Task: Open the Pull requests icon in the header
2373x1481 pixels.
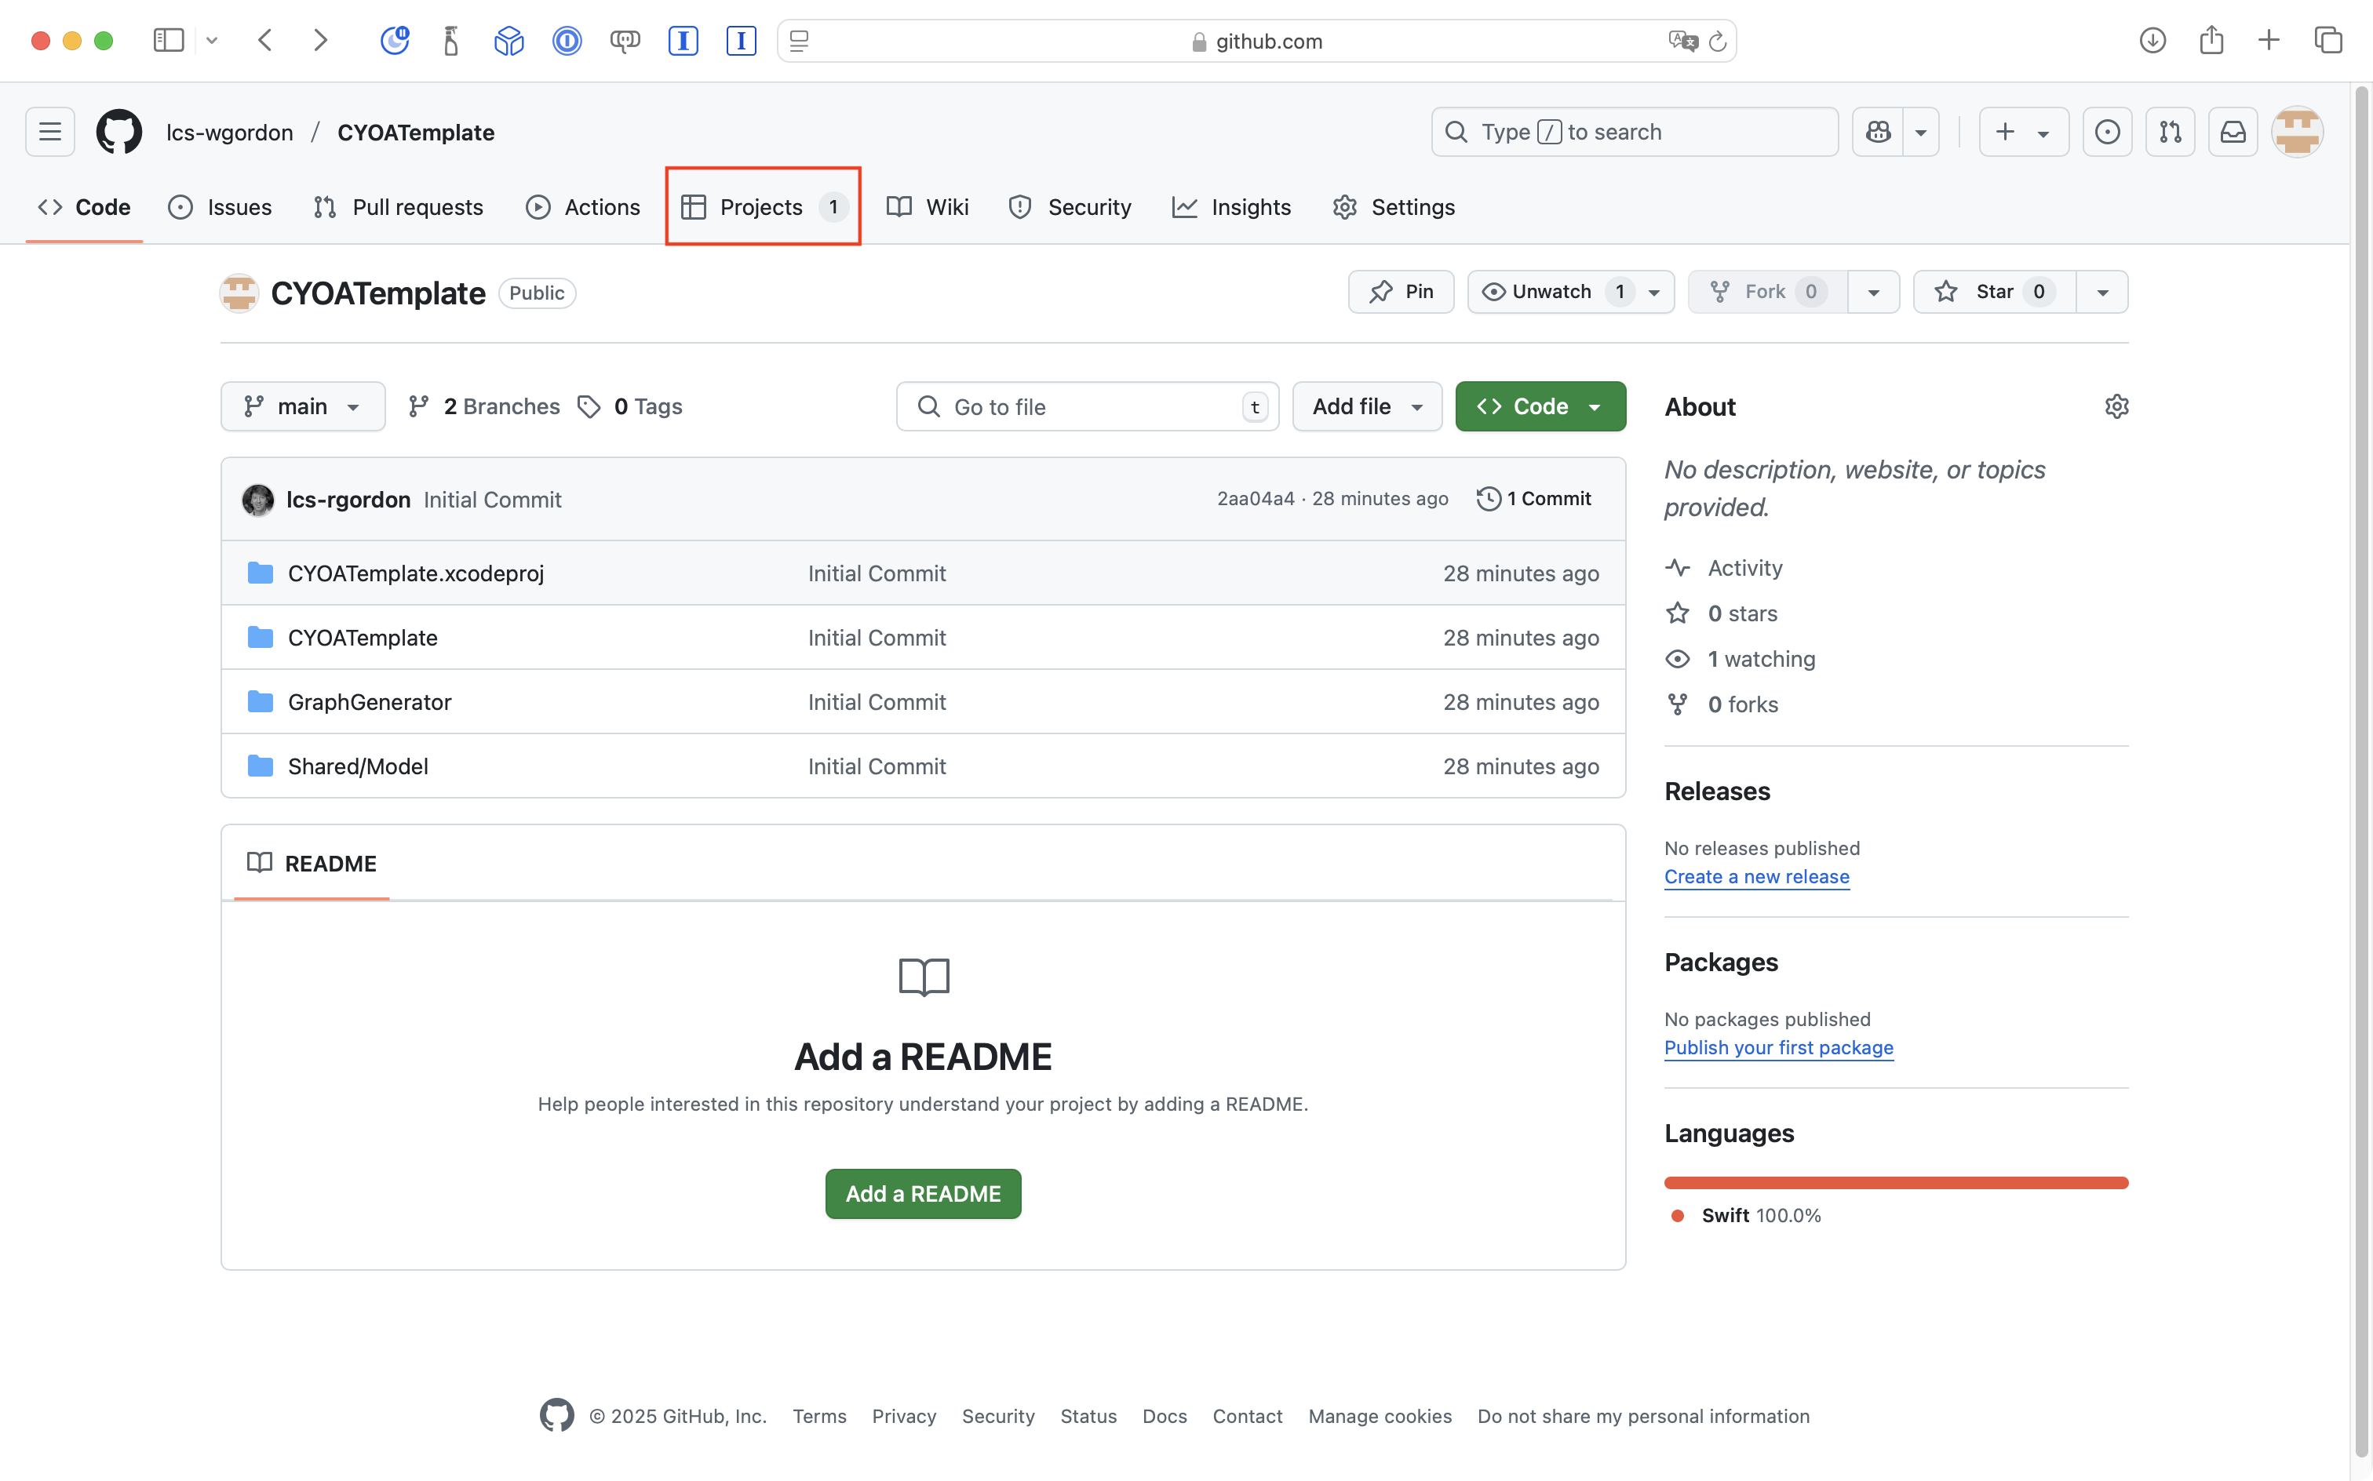Action: (x=2169, y=133)
